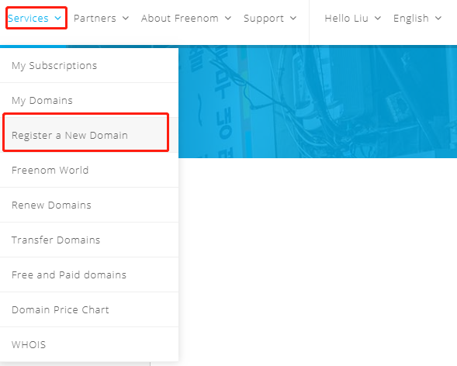Image resolution: width=457 pixels, height=366 pixels.
Task: Open Transfer Domains option
Action: tap(89, 240)
